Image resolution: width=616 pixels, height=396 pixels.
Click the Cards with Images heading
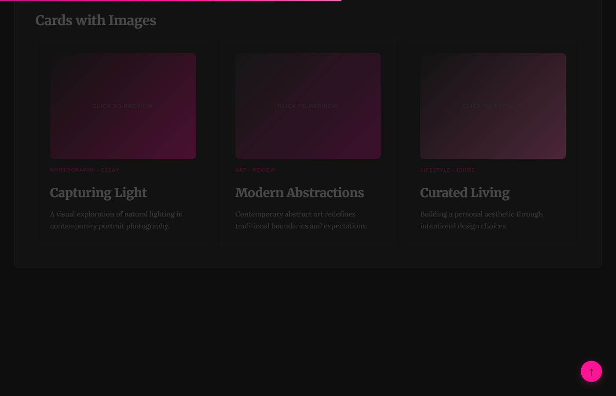tap(95, 20)
